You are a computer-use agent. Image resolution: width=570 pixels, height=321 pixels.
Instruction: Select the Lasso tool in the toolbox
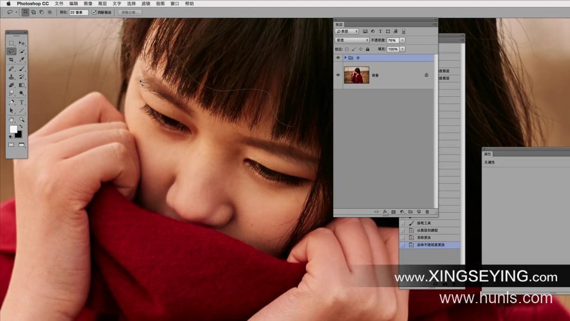(12, 51)
